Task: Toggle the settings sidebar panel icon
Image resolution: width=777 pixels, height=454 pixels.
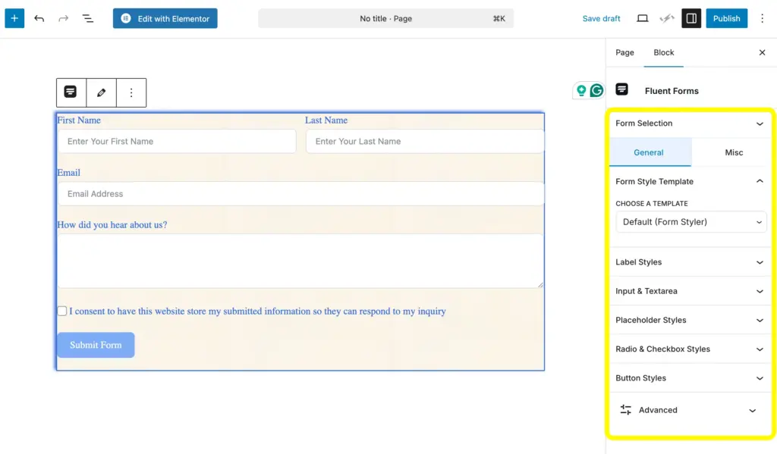Action: coord(691,18)
